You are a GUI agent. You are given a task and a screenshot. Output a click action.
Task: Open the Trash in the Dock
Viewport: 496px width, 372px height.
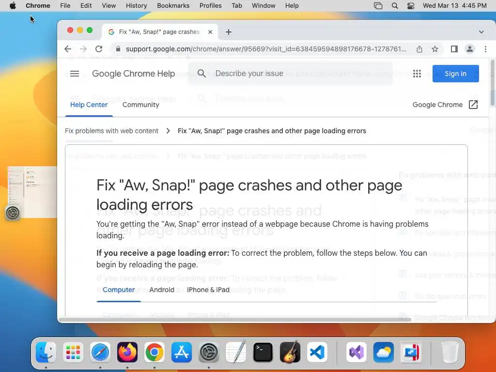click(450, 352)
